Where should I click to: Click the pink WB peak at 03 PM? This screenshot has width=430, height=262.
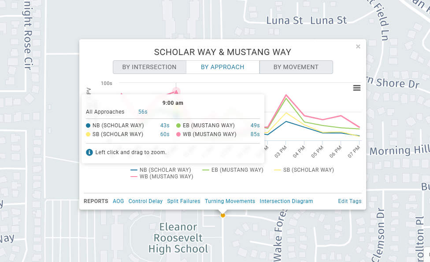286,95
